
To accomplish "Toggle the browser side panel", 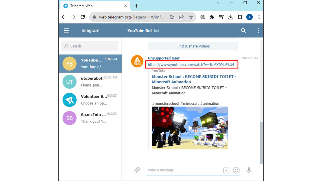I will coord(240,17).
